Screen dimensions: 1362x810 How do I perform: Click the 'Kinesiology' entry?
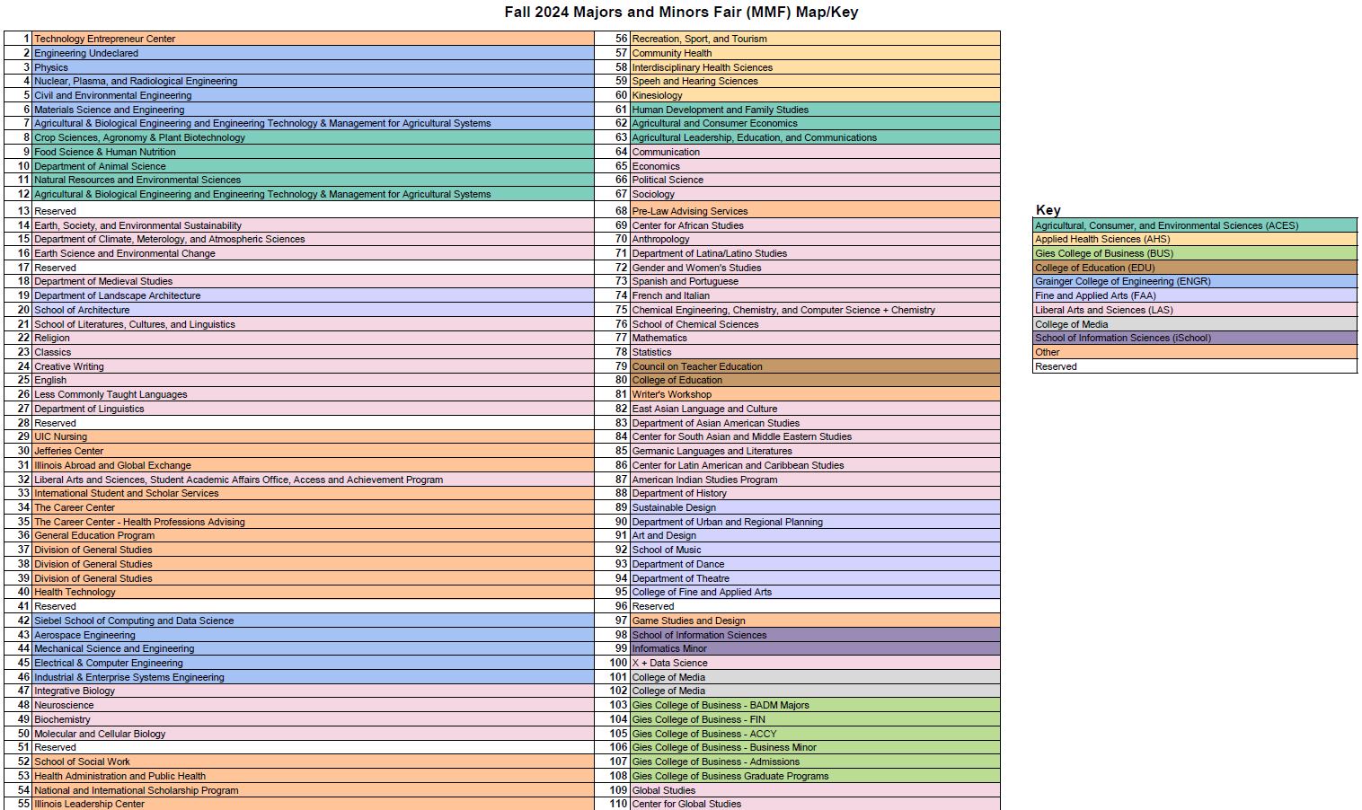point(815,95)
